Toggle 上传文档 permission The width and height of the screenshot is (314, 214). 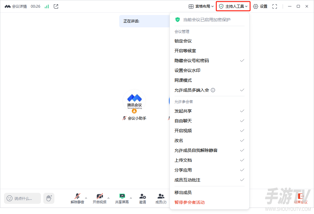[x=209, y=160]
